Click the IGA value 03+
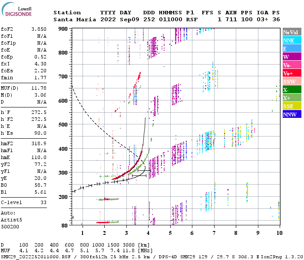 262,19
